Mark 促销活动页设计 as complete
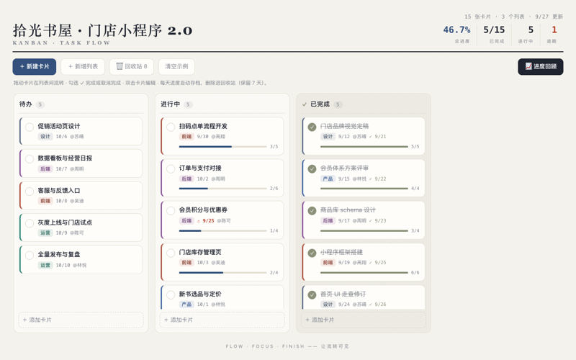 [30, 127]
